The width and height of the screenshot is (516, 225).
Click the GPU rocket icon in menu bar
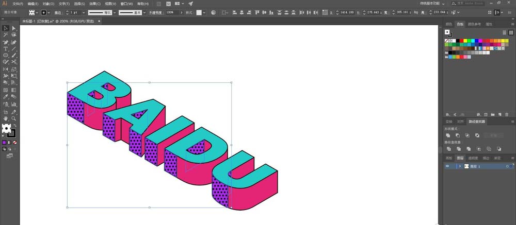(x=191, y=4)
